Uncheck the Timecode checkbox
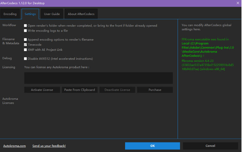 click(x=25, y=45)
